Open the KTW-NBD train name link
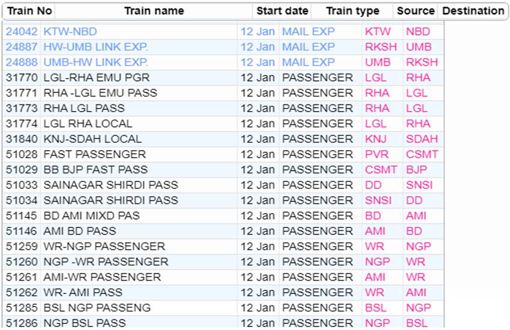 tap(70, 32)
